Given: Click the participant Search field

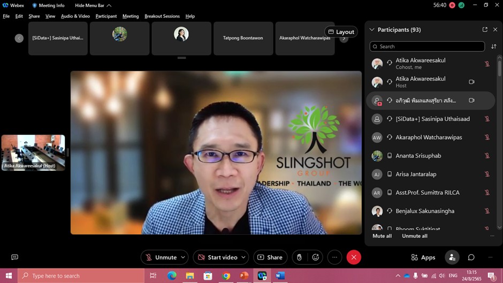Looking at the screenshot, I should pos(428,47).
